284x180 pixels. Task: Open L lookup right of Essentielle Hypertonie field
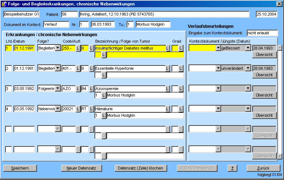tap(168, 68)
